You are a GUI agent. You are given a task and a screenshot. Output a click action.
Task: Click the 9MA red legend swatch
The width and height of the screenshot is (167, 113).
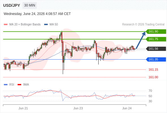pos(19,85)
